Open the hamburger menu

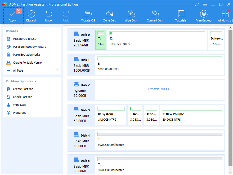tap(205, 4)
